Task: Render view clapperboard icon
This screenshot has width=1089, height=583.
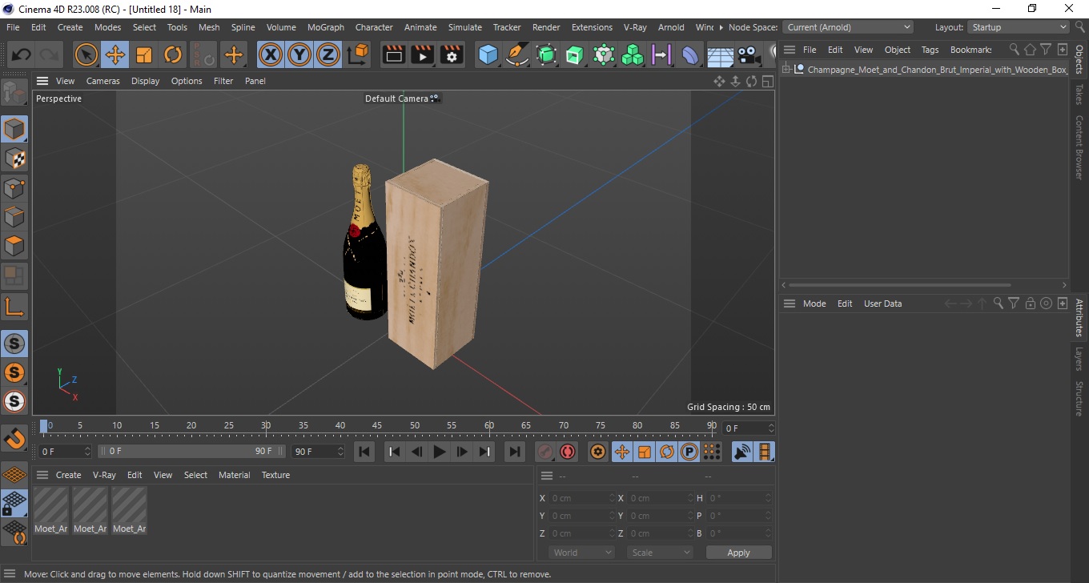Action: tap(394, 55)
